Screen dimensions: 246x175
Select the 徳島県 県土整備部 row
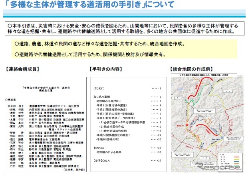click(x=40, y=159)
